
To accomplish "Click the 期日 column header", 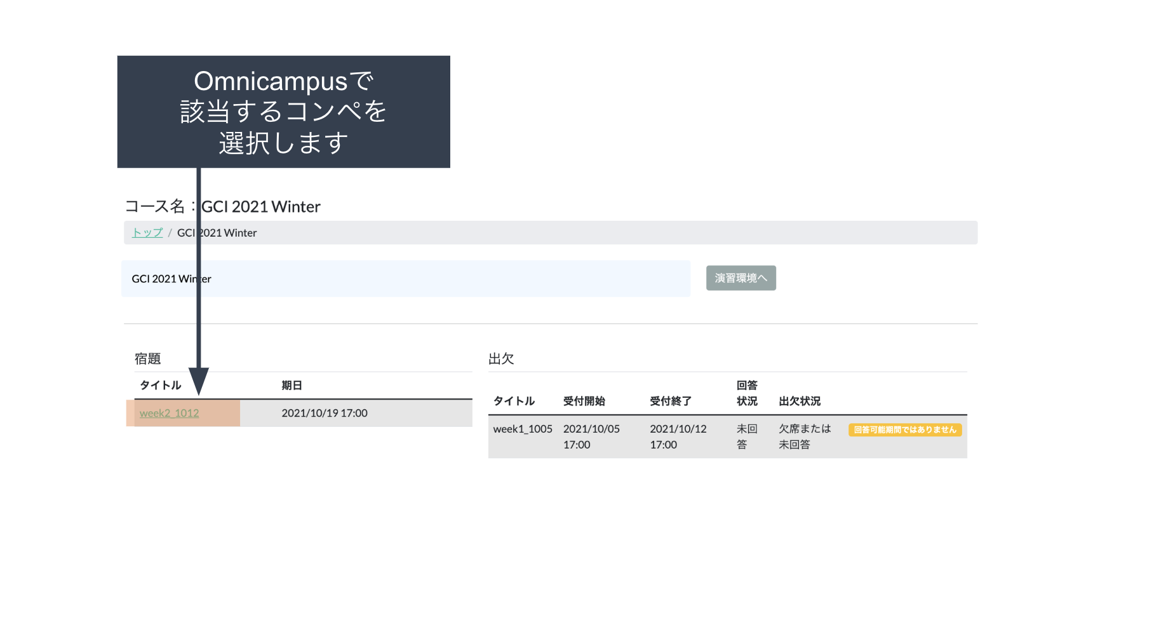I will pos(291,385).
